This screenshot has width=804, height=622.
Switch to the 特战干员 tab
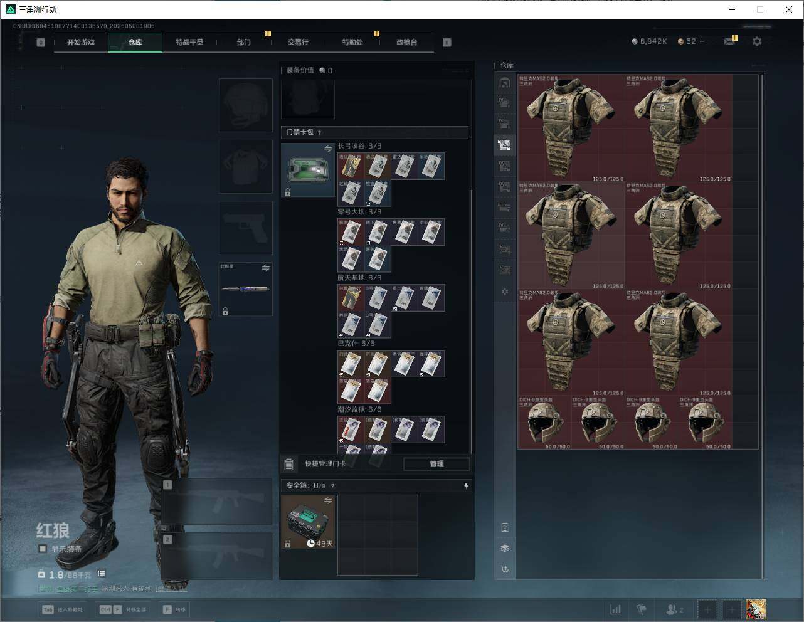[x=189, y=42]
